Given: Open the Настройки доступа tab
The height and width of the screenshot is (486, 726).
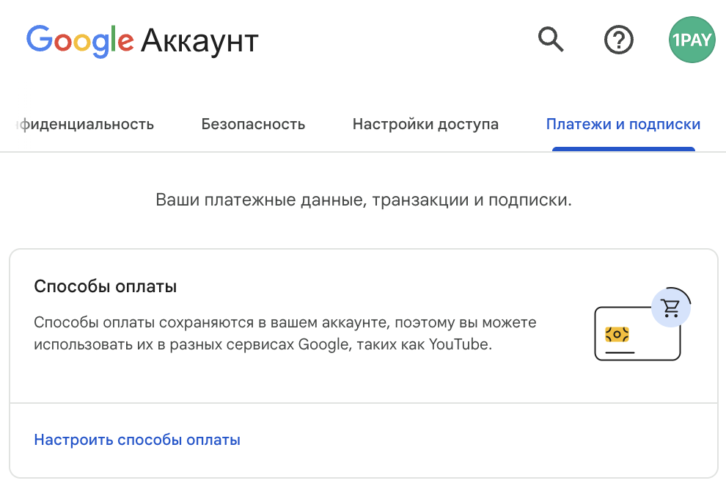Looking at the screenshot, I should click(425, 124).
